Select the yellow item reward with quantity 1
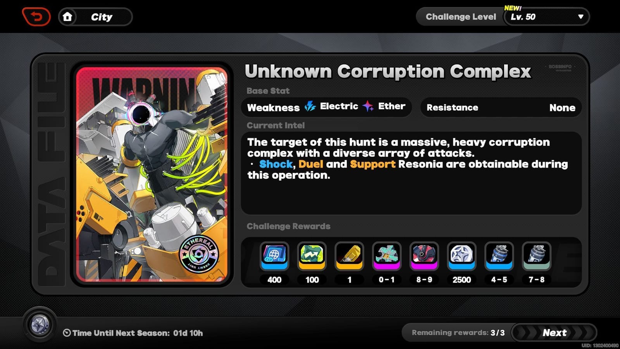620x349 pixels. pyautogui.click(x=349, y=256)
